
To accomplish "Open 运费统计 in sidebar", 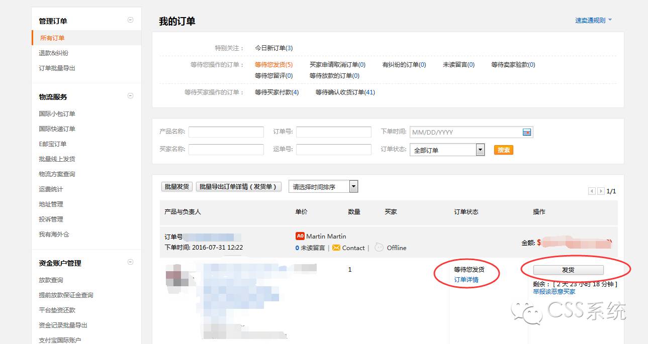I will pos(51,189).
